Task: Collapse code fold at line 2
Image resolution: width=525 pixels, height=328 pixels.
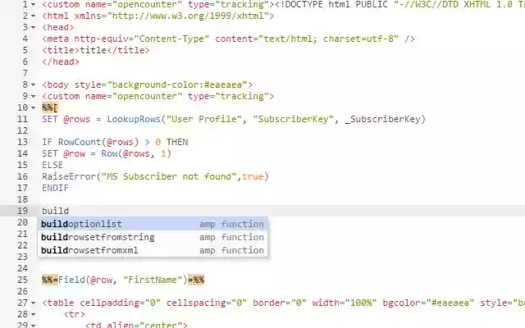Action: tap(33, 16)
